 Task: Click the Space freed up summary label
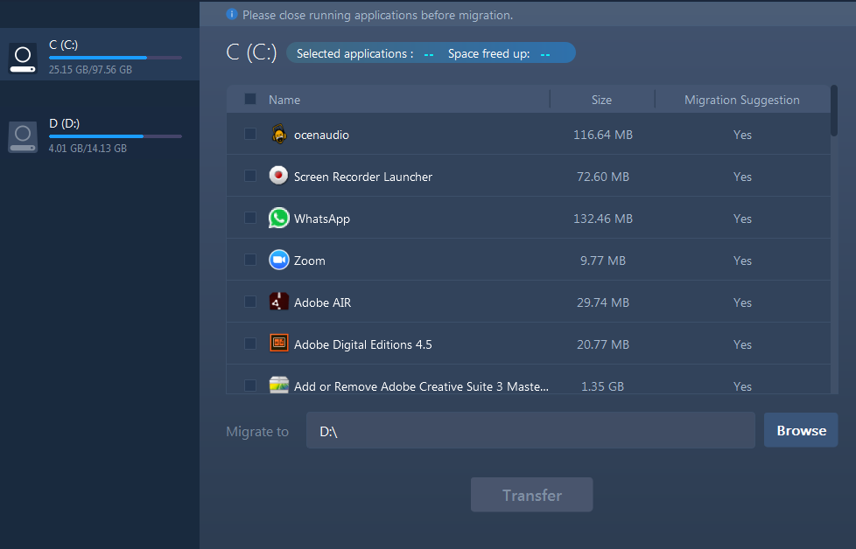point(488,53)
